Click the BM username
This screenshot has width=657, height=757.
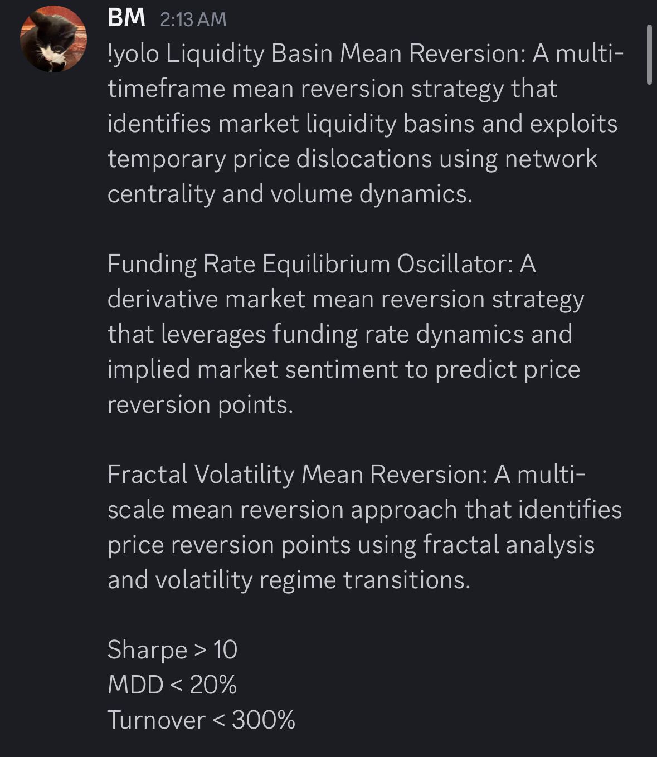pos(126,18)
